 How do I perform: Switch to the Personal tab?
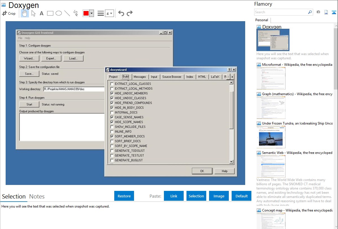click(262, 20)
